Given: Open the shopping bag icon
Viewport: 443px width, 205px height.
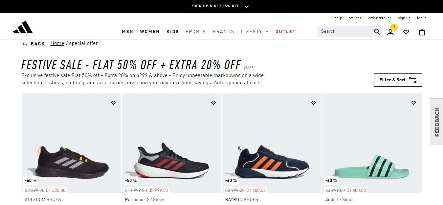Looking at the screenshot, I should tap(422, 32).
